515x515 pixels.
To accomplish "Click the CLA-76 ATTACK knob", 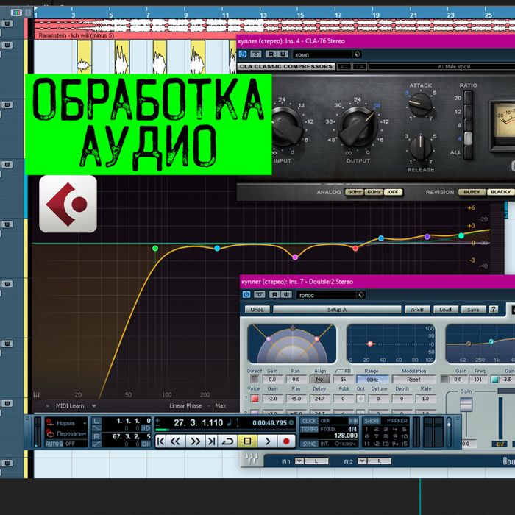I will pyautogui.click(x=420, y=104).
